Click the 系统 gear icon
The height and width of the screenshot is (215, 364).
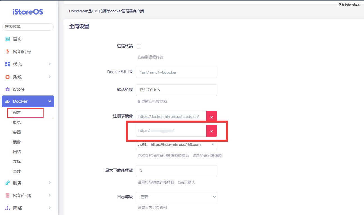(8, 77)
